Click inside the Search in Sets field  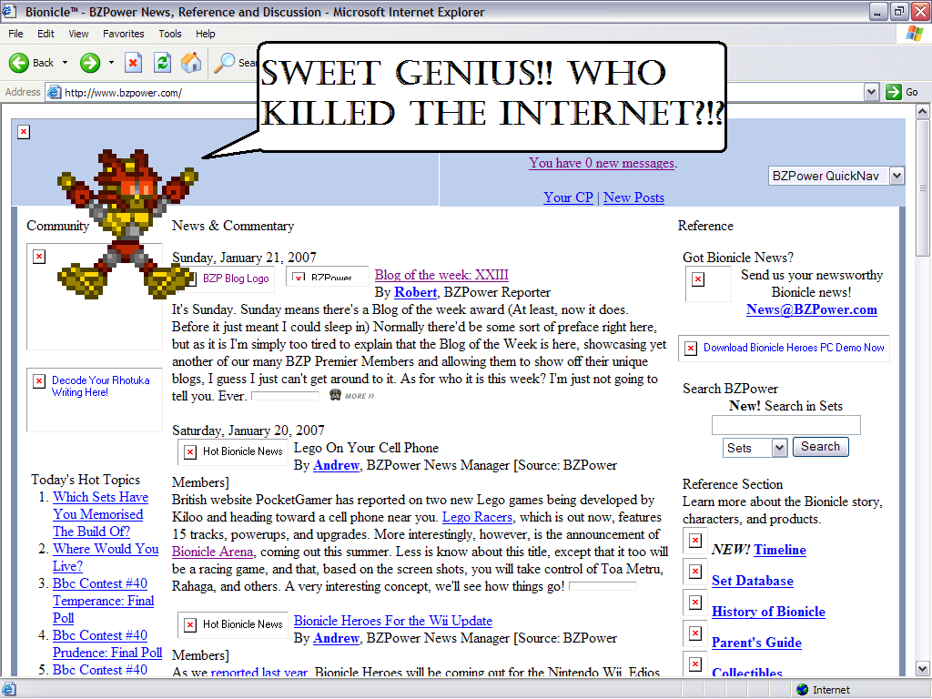coord(785,424)
